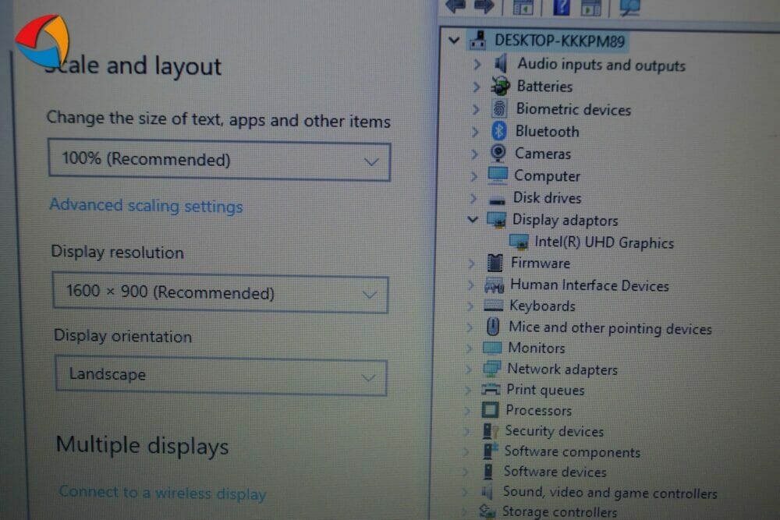Select the Security devices label
This screenshot has width=780, height=520.
554,431
